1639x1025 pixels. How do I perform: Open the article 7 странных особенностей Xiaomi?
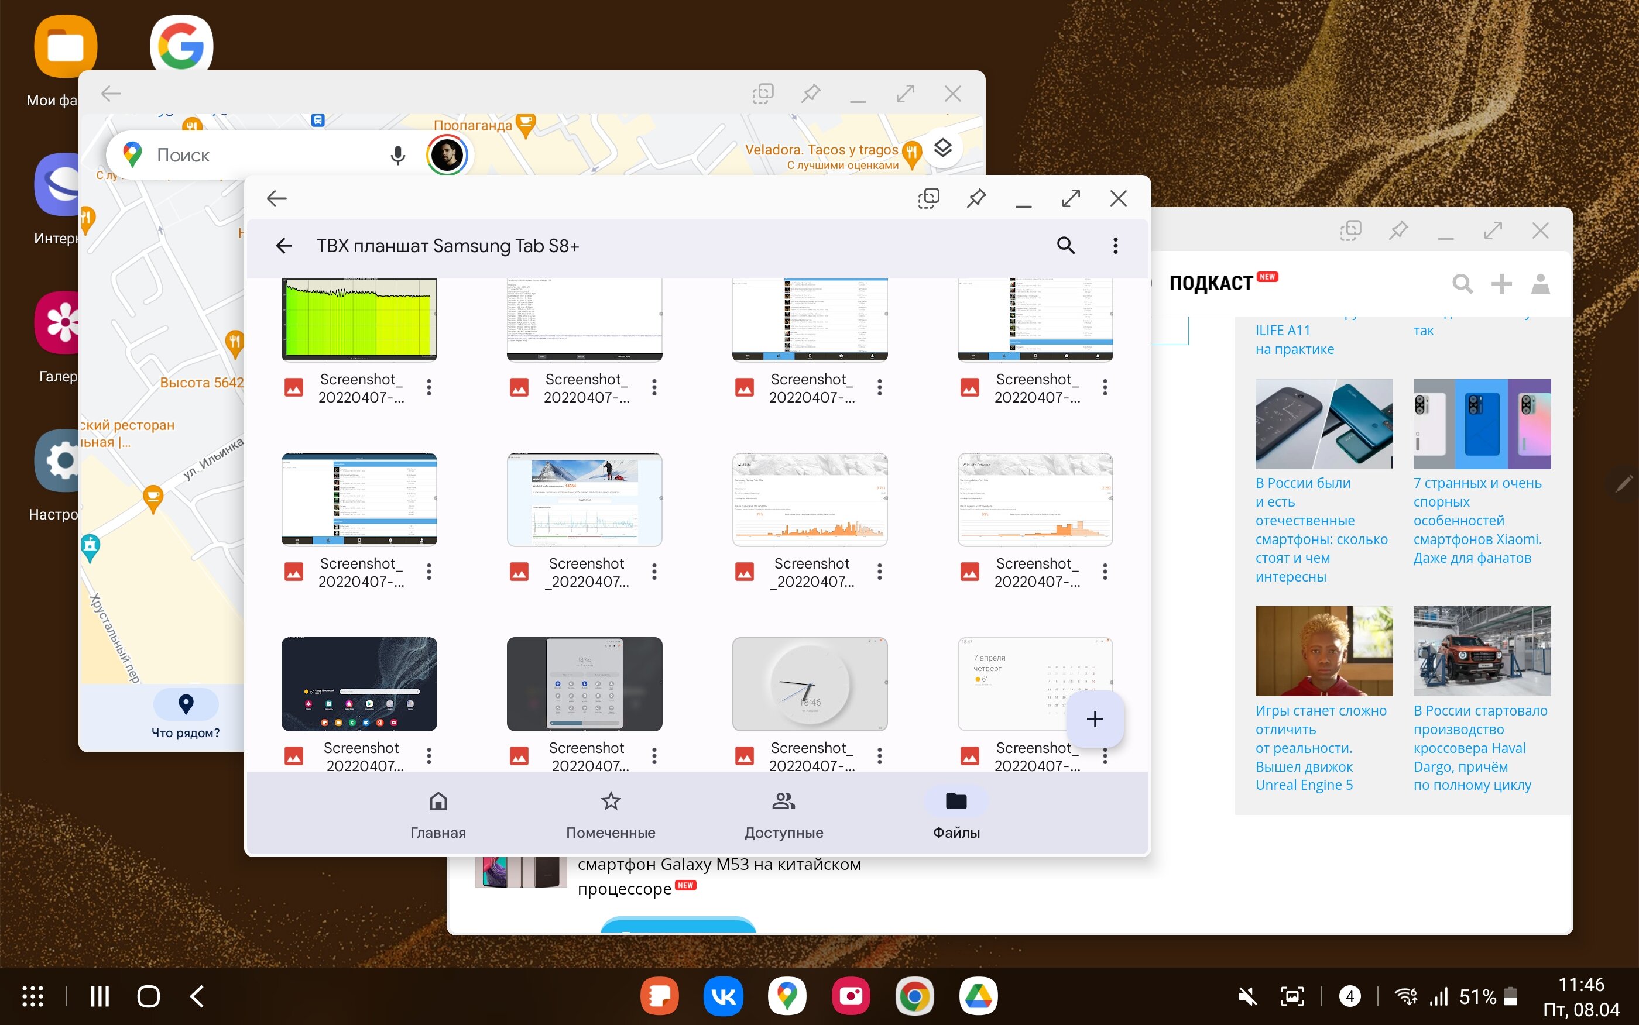1477,520
